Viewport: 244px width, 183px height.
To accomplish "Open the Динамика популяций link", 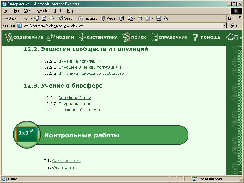I will (79, 61).
